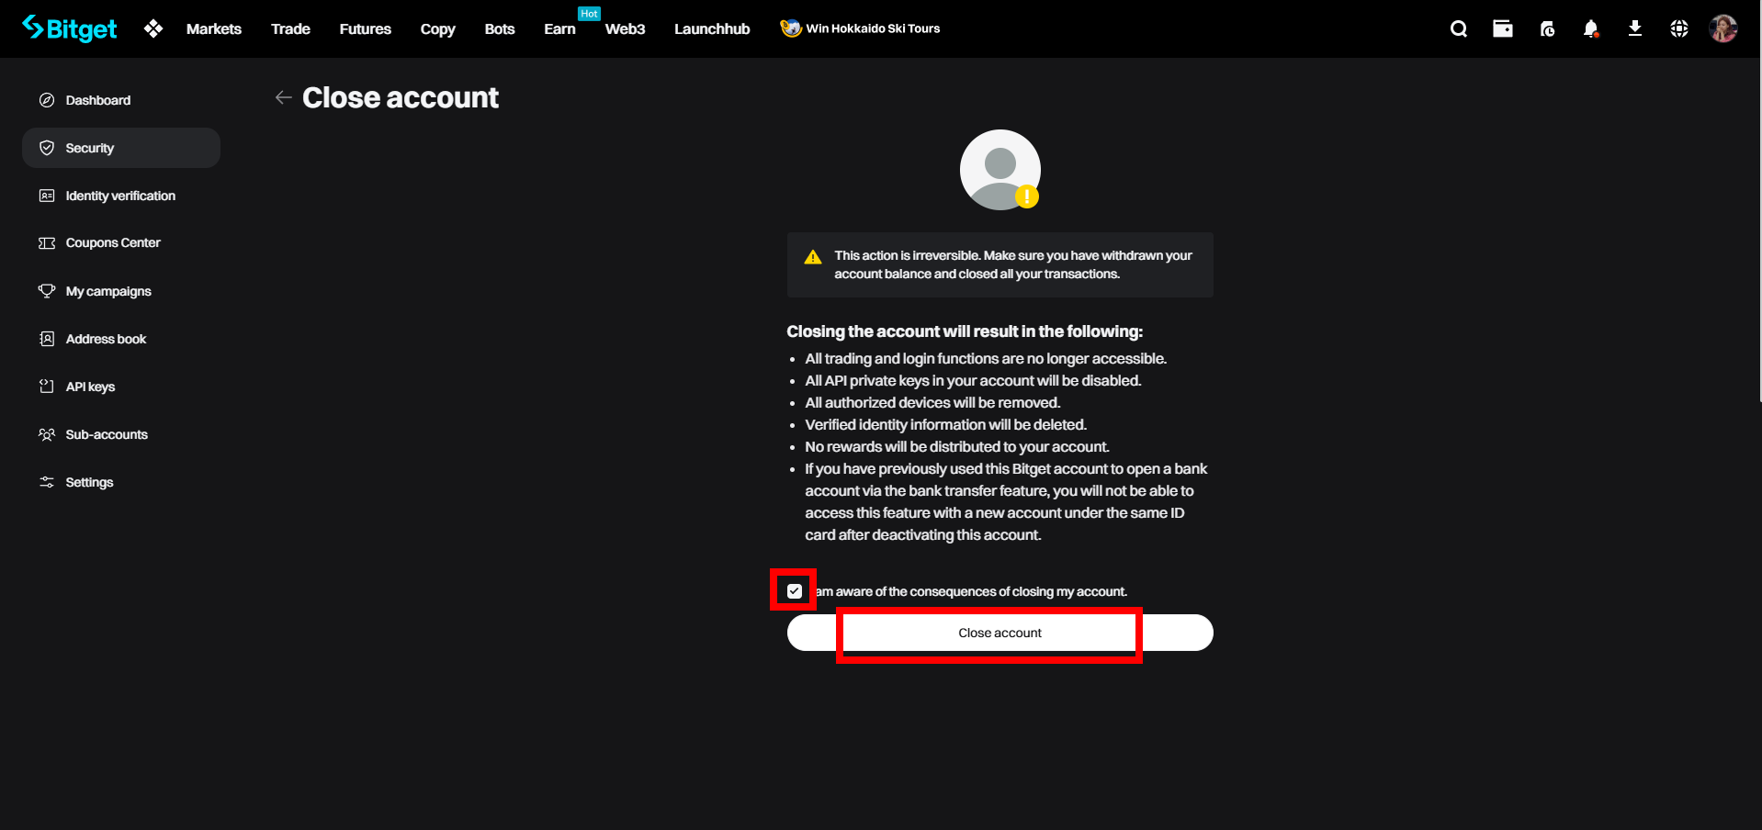The image size is (1762, 830).
Task: Go to Dashboard in sidebar
Action: [121, 100]
